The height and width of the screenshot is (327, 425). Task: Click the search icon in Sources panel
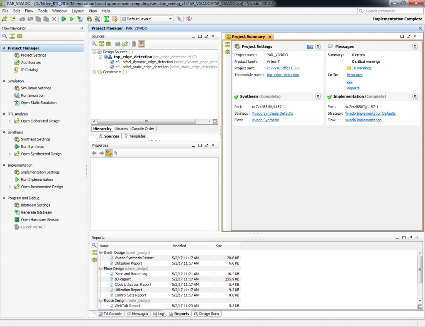pos(94,44)
